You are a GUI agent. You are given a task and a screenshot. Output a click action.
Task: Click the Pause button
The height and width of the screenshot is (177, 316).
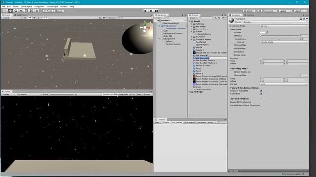[151, 11]
